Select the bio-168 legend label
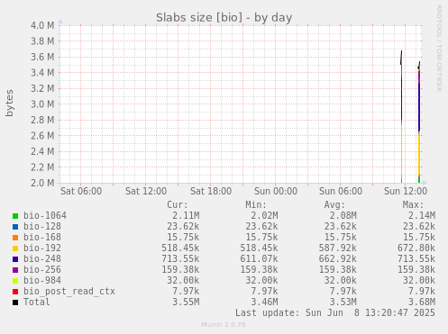 42,237
